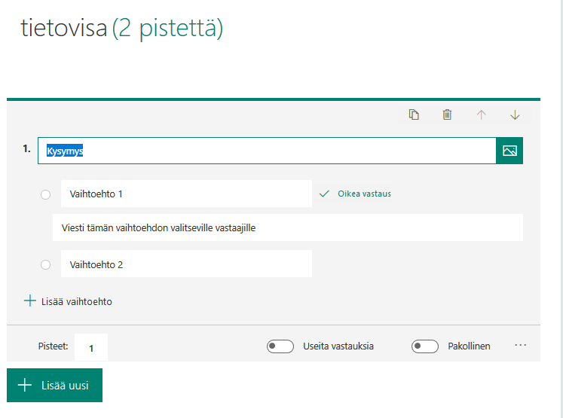Click the Vaihtoehto 2 text field

pyautogui.click(x=186, y=264)
